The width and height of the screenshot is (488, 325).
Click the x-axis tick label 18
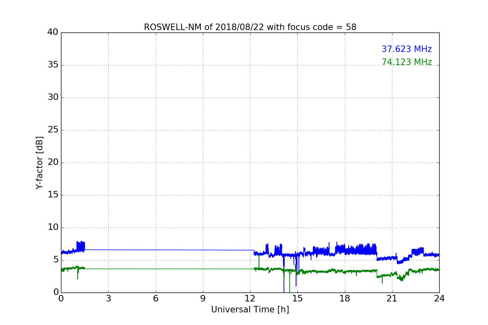(345, 299)
